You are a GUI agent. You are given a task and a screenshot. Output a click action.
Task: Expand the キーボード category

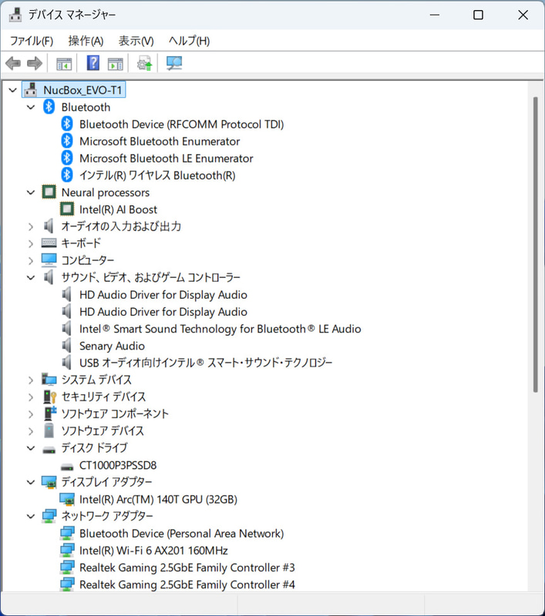tap(31, 243)
